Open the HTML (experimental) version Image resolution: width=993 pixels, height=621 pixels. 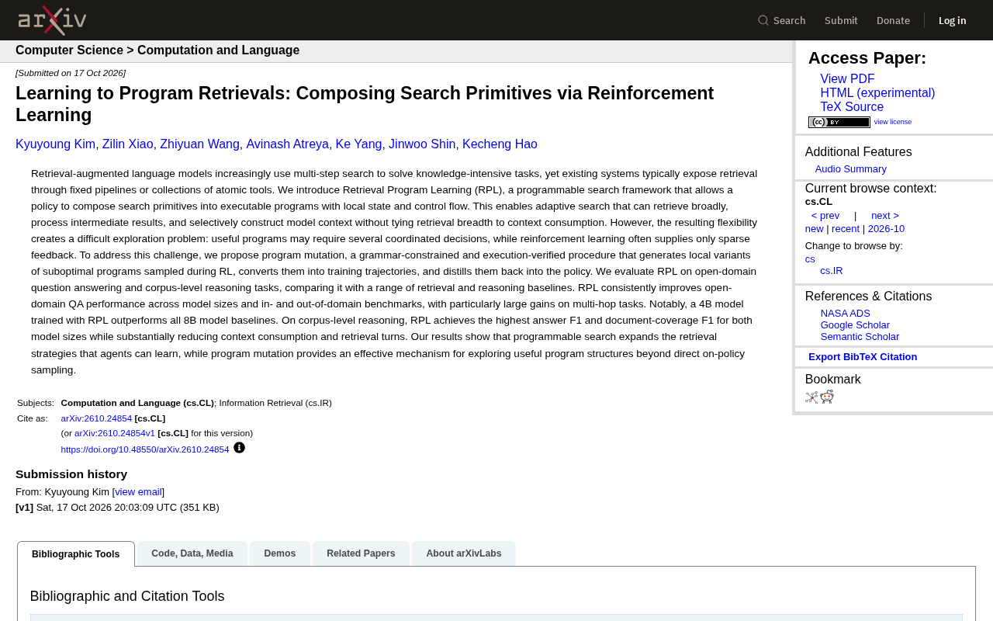877,93
